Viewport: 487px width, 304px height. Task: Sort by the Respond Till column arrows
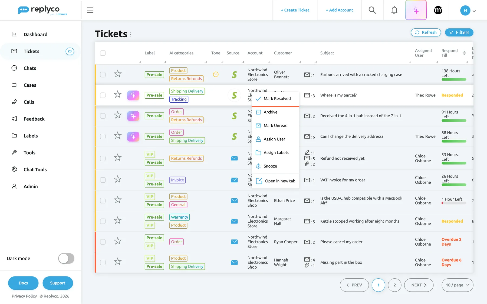point(464,53)
